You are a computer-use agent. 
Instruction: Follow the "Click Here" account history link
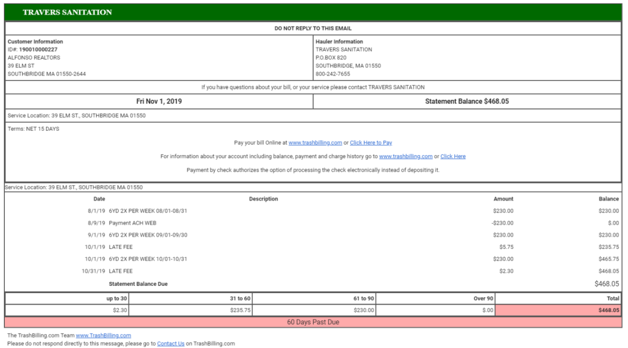(453, 156)
